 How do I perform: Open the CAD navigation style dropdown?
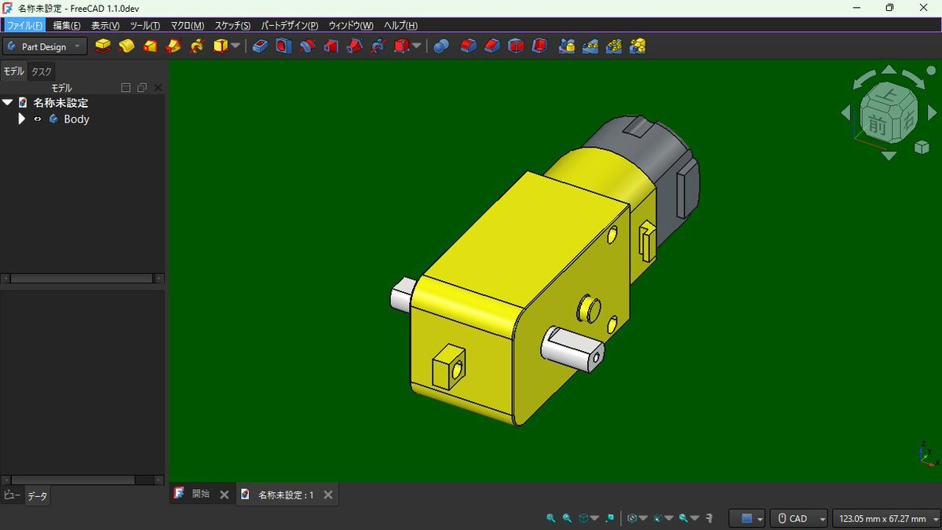(x=799, y=518)
